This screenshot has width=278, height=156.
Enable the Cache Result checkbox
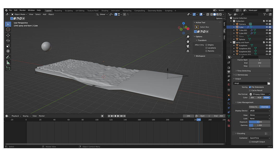pos(250,90)
